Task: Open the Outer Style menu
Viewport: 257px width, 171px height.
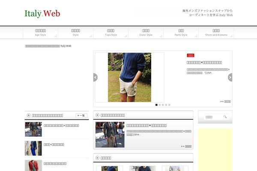Action: point(146,32)
